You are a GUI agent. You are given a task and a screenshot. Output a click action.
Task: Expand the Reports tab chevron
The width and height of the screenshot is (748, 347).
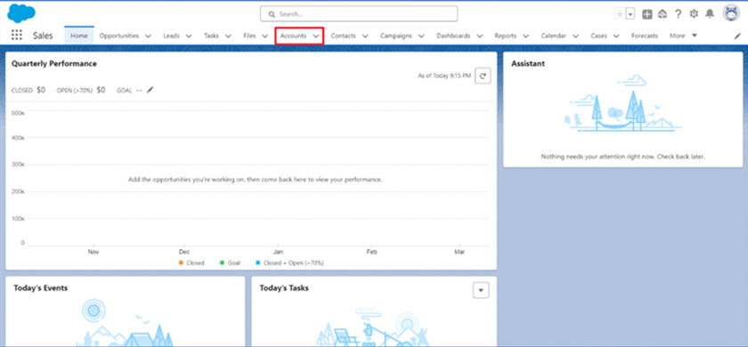(x=525, y=36)
